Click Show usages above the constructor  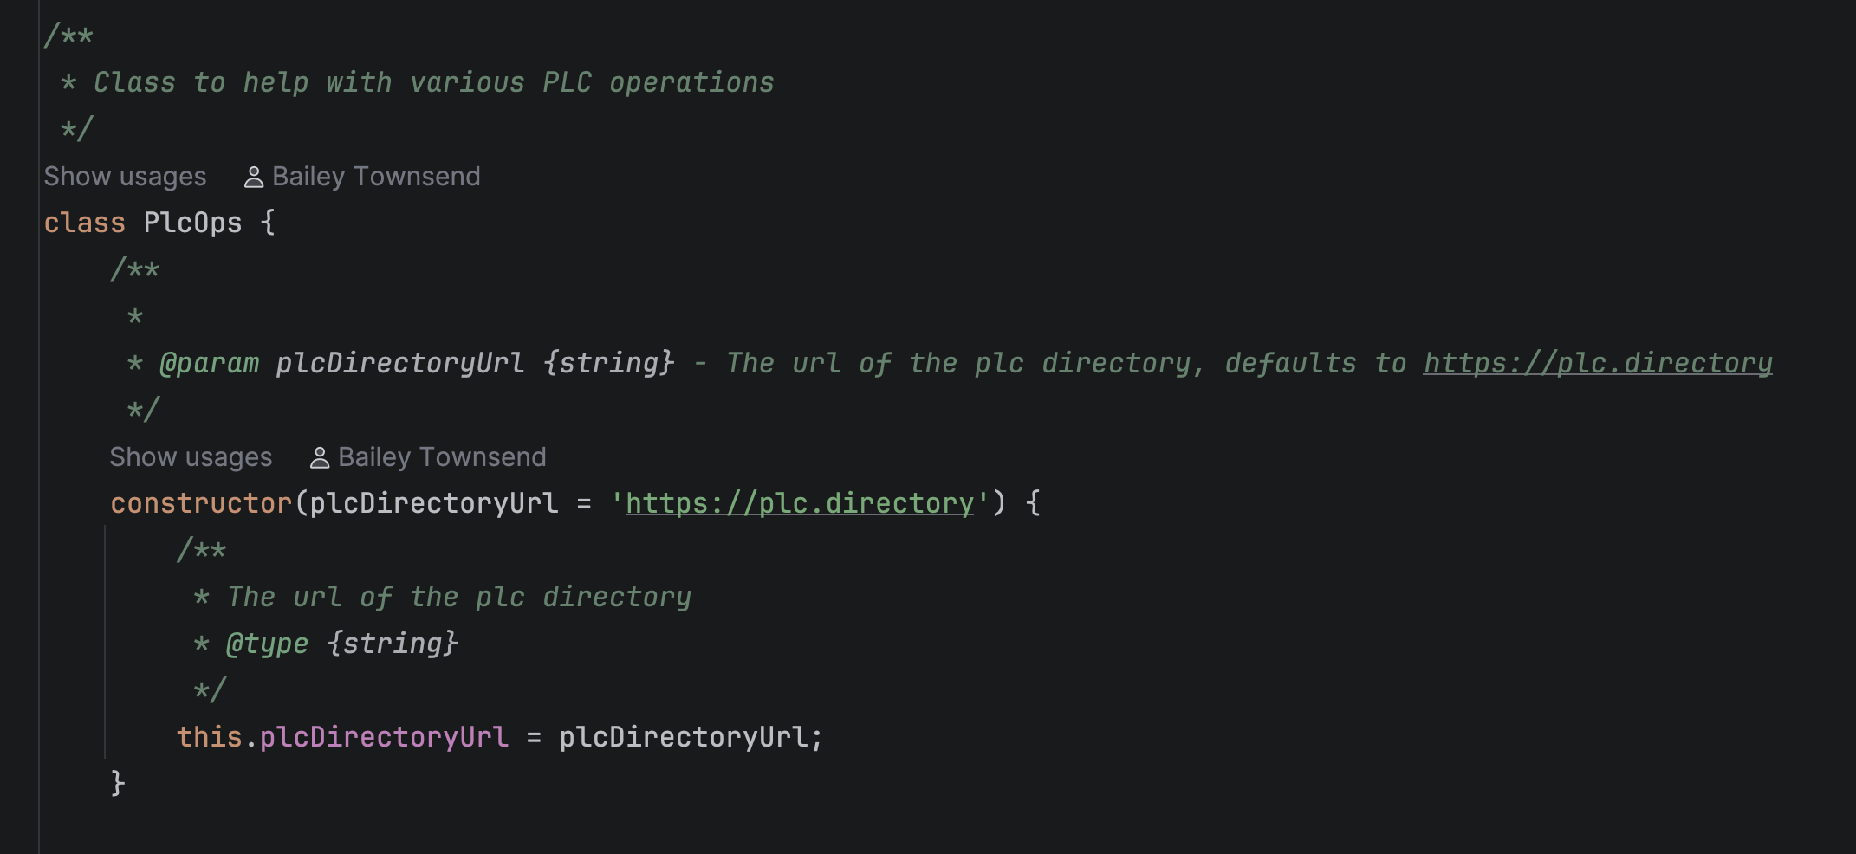191,457
